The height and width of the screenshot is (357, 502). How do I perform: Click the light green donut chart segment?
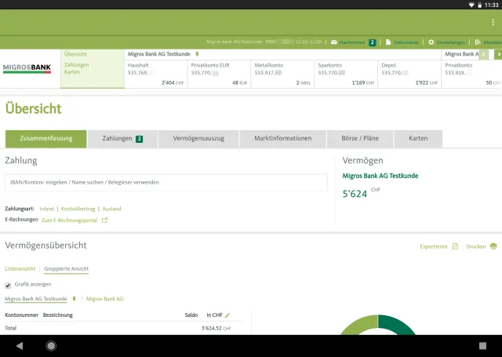coord(359,324)
